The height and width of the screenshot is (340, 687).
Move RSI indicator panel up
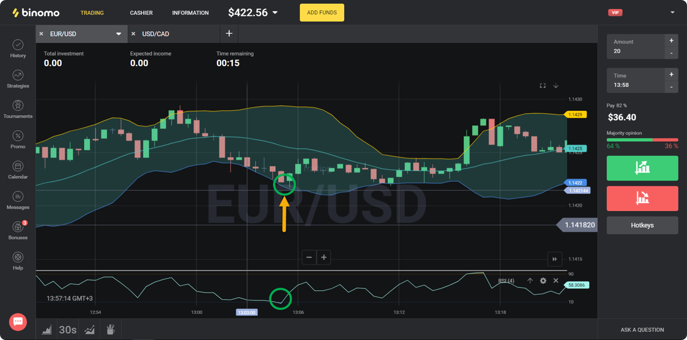pyautogui.click(x=530, y=281)
